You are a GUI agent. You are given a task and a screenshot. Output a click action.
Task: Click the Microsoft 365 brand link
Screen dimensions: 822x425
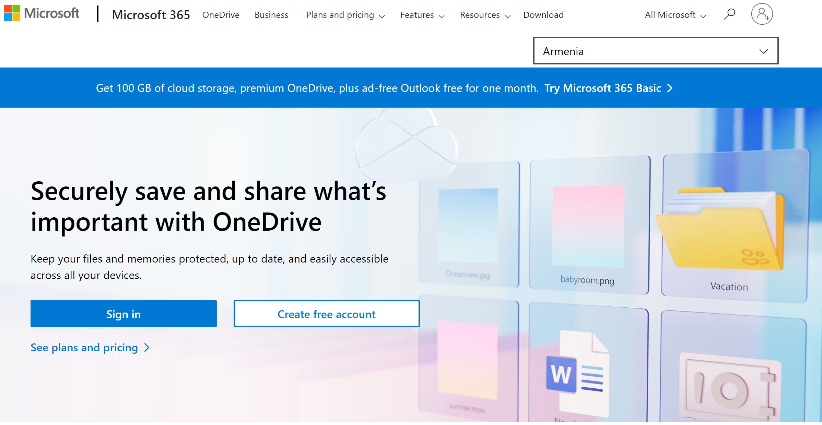point(151,14)
